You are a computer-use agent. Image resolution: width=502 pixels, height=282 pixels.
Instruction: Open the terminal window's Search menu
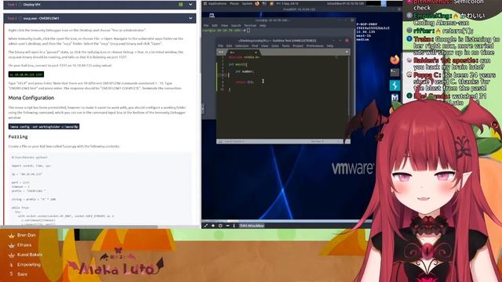click(x=236, y=26)
